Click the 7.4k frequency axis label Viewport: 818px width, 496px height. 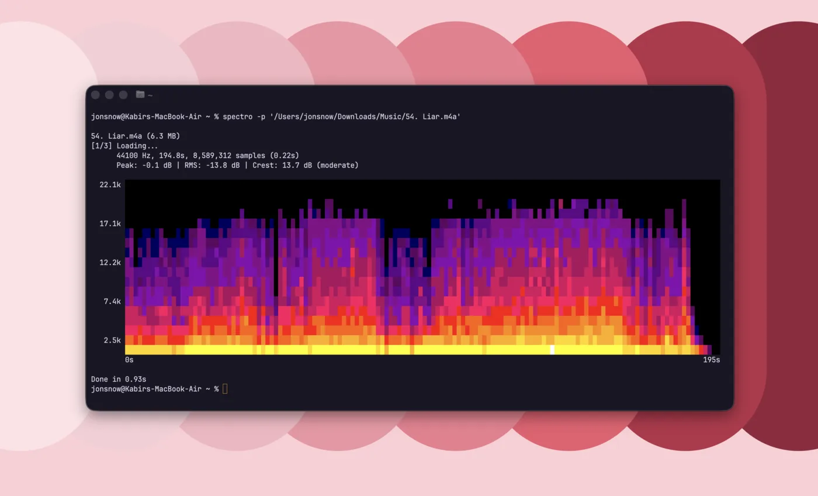pyautogui.click(x=112, y=301)
